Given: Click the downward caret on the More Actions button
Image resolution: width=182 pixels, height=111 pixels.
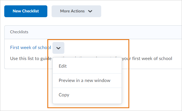Looking at the screenshot, I should (x=90, y=11).
